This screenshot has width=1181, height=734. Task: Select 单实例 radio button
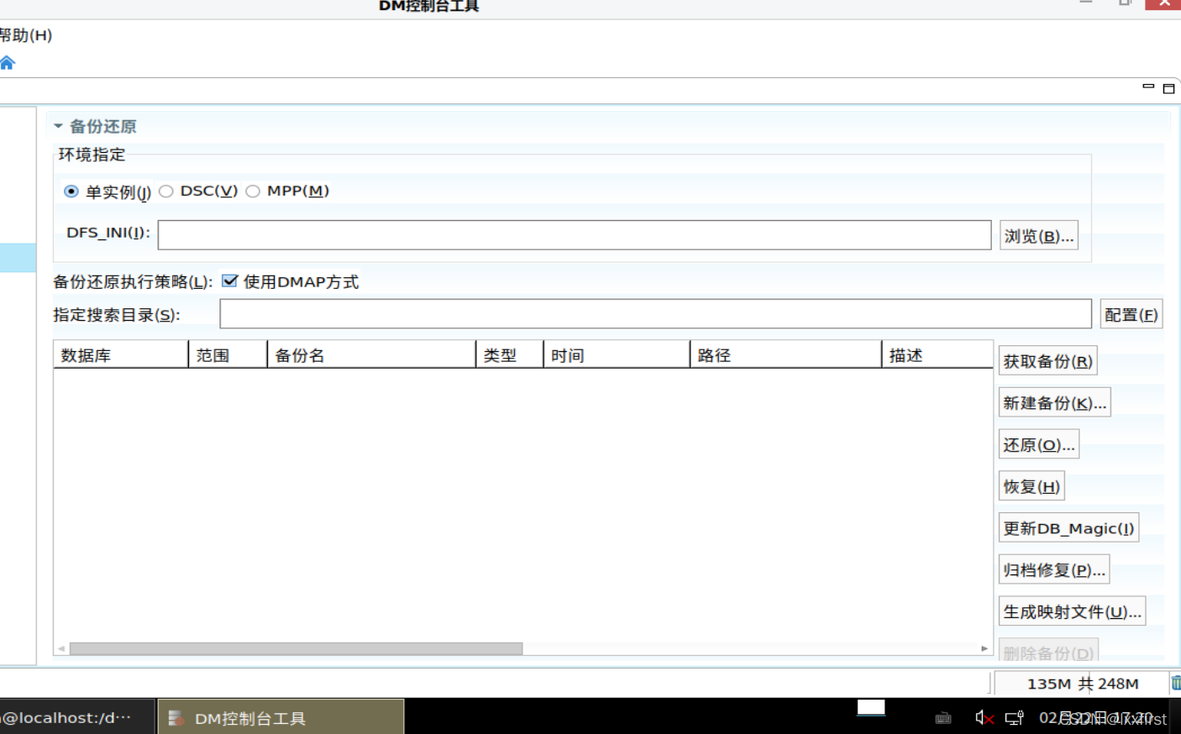pyautogui.click(x=71, y=191)
